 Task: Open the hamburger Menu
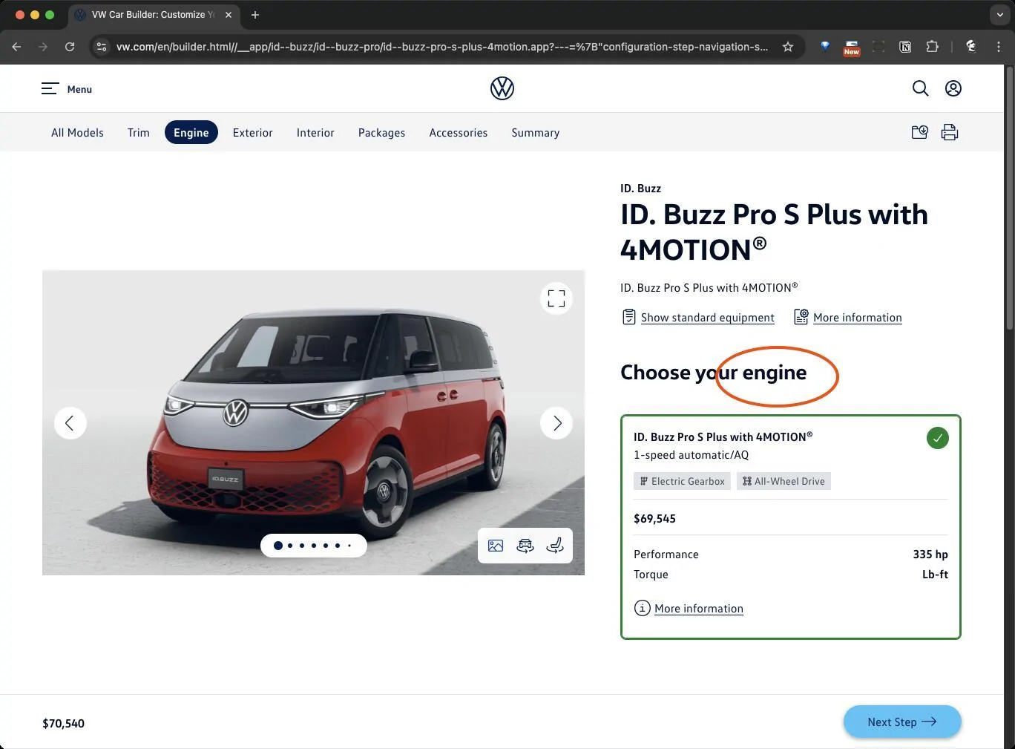click(x=67, y=89)
